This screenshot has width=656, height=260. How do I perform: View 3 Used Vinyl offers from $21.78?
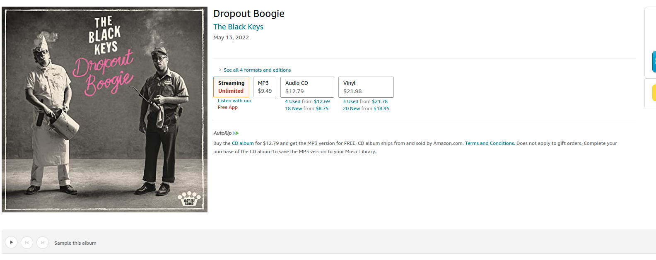click(x=365, y=101)
